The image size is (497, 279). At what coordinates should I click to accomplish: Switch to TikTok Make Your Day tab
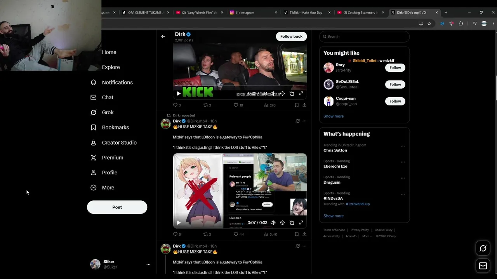pos(308,12)
